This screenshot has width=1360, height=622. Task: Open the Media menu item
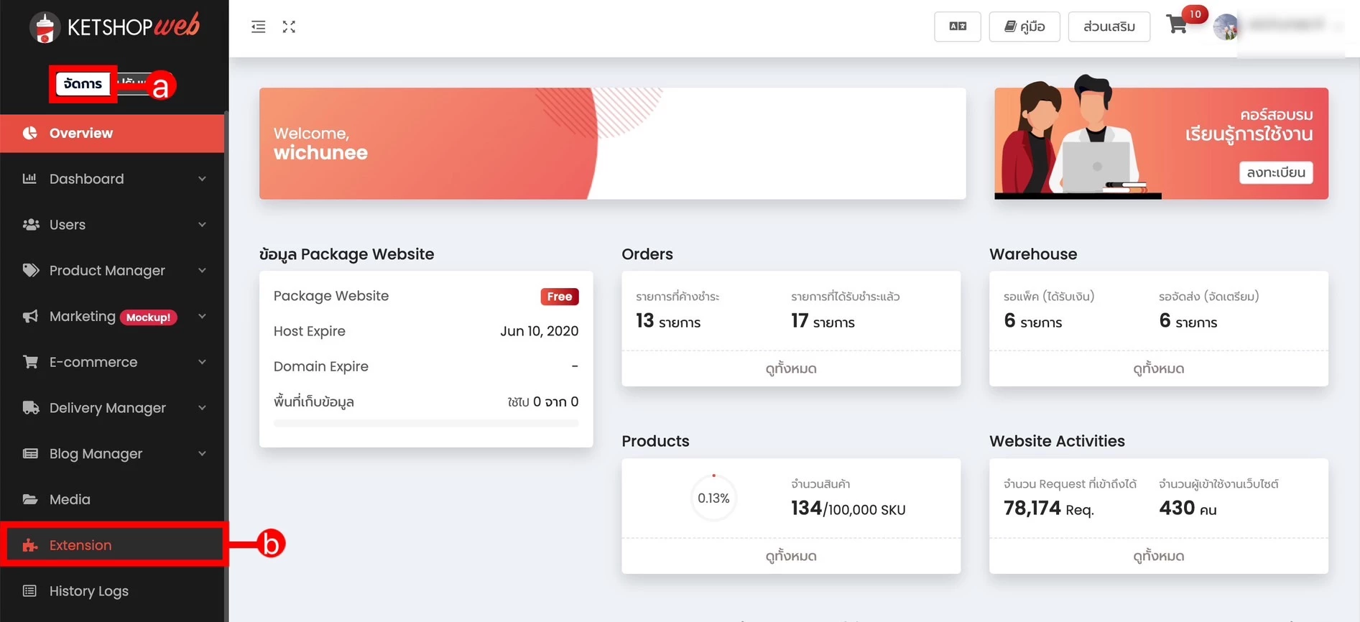112,499
